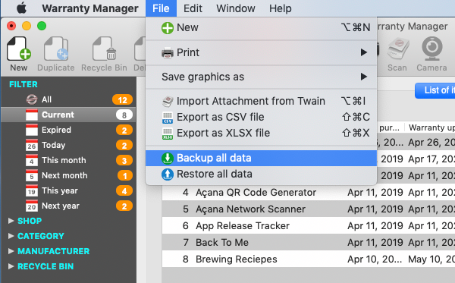The width and height of the screenshot is (455, 283).
Task: Open the Recycle Bin toolbar icon
Action: 104,49
